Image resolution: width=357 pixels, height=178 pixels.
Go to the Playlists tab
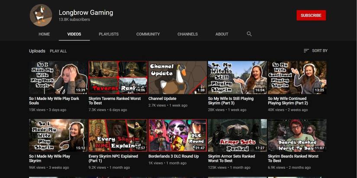pos(109,34)
